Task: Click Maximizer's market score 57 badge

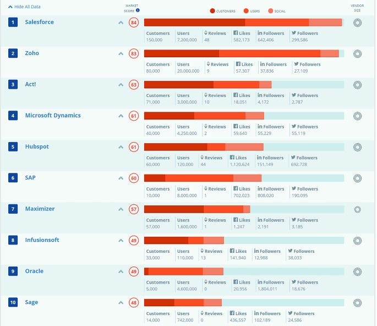Action: point(134,209)
